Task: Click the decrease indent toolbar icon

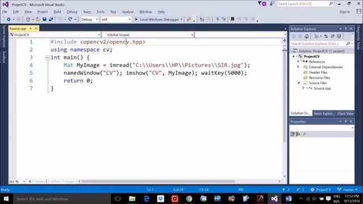Action: point(217,19)
